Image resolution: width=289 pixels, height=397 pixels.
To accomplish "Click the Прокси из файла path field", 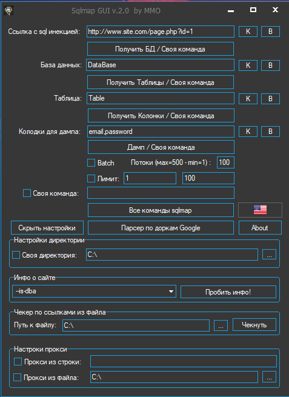I will [174, 377].
